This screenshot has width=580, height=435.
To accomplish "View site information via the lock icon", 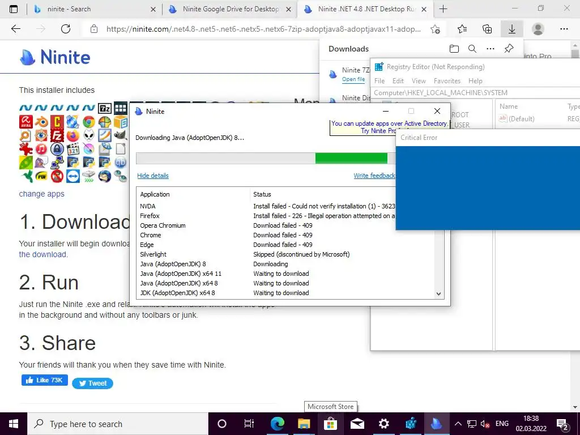I will [94, 29].
